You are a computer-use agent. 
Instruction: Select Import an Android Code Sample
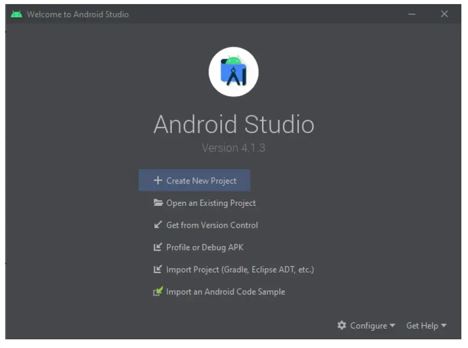click(x=219, y=291)
